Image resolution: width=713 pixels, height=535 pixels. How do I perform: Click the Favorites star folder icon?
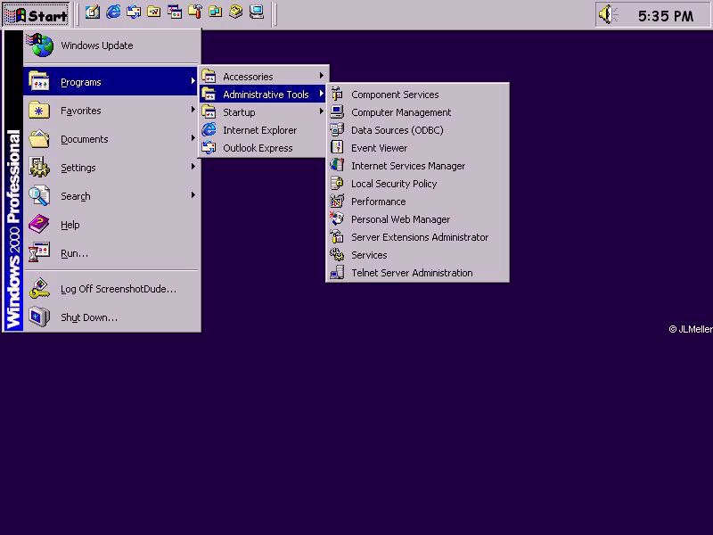point(39,110)
